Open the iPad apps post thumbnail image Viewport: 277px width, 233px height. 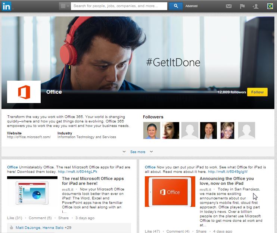pos(32,191)
